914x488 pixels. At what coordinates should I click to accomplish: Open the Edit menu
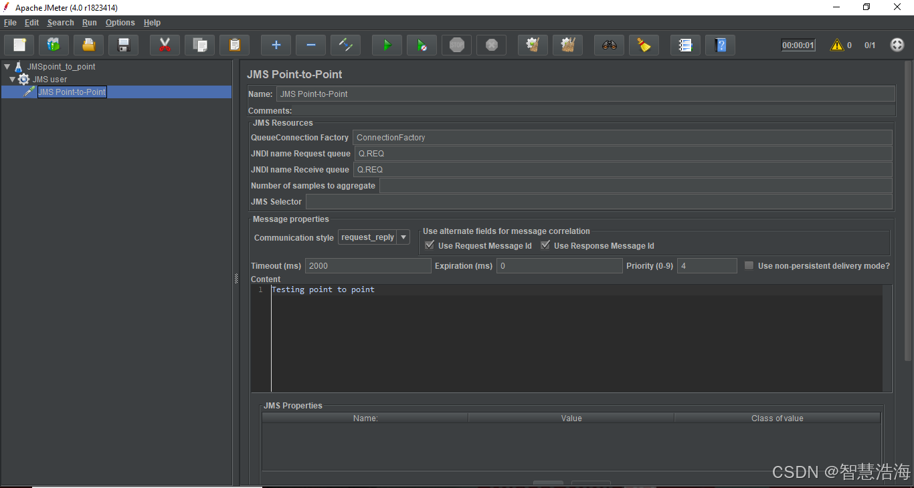click(31, 23)
